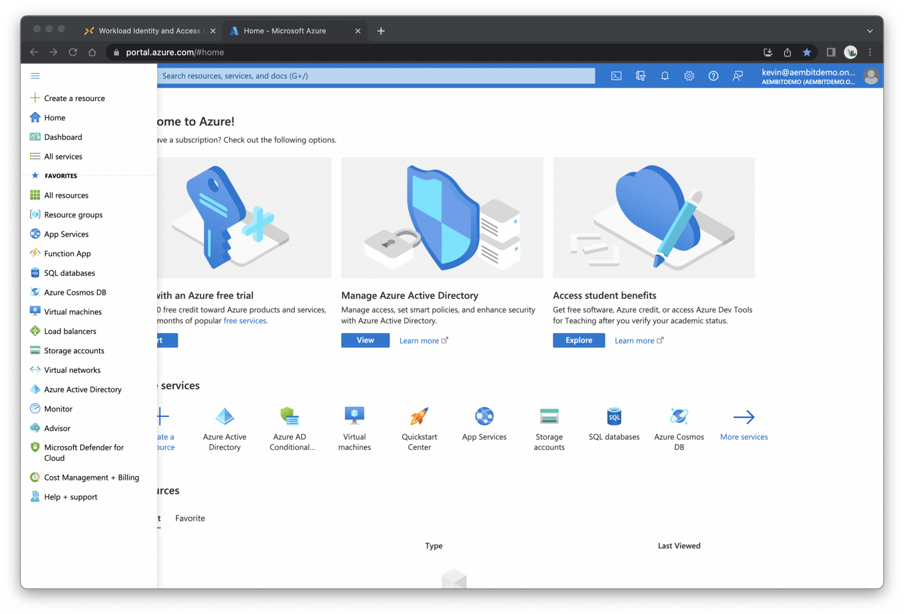904x614 pixels.
Task: Open portal Settings gear
Action: click(x=689, y=75)
